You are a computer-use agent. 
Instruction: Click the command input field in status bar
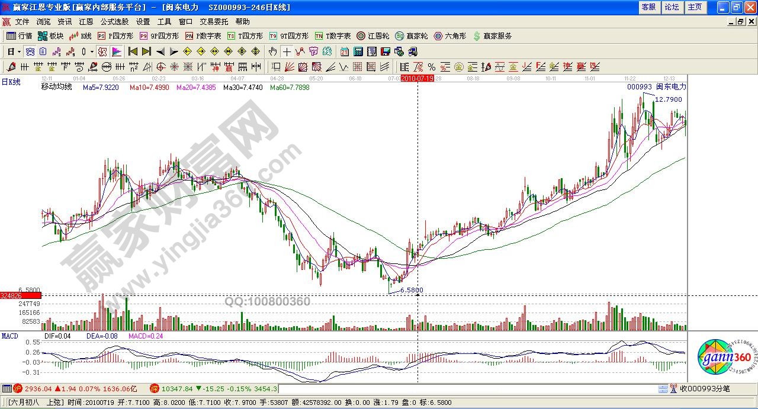[468, 389]
